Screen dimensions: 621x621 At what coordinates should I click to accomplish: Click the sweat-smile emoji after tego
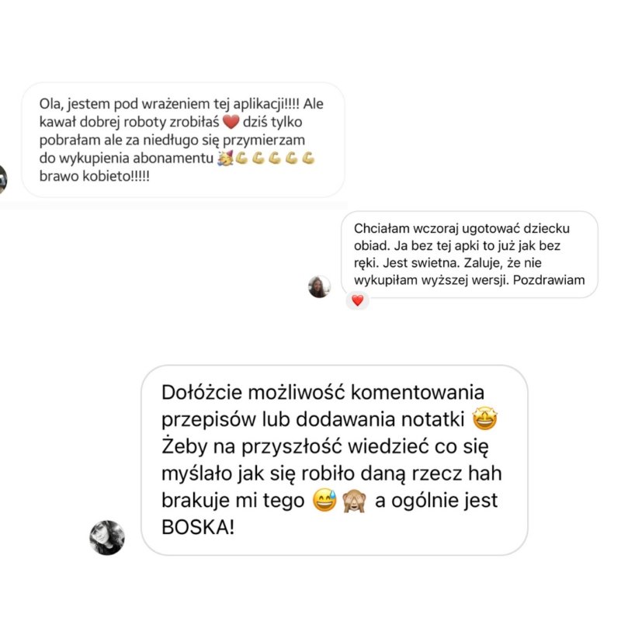point(324,500)
